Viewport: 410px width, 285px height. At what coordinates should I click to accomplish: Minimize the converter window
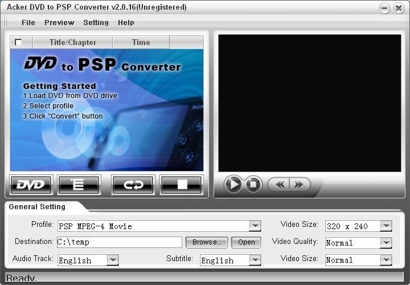pos(384,9)
